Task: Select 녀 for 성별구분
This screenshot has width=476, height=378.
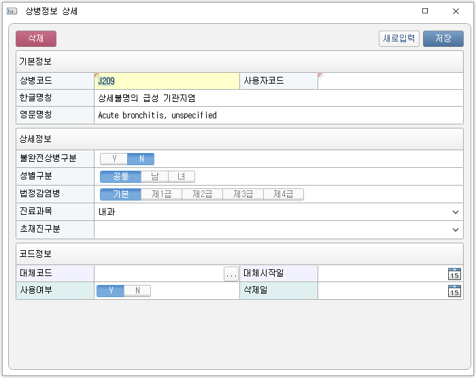Action: 181,177
